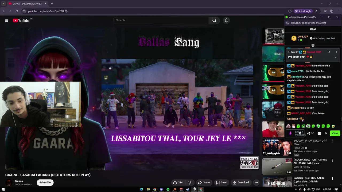Send message with green Chat button
Viewport: 342px width, 192px height.
(335, 133)
